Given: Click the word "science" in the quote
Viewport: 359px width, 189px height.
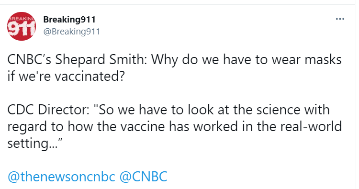Looking at the screenshot, I should tap(278, 110).
